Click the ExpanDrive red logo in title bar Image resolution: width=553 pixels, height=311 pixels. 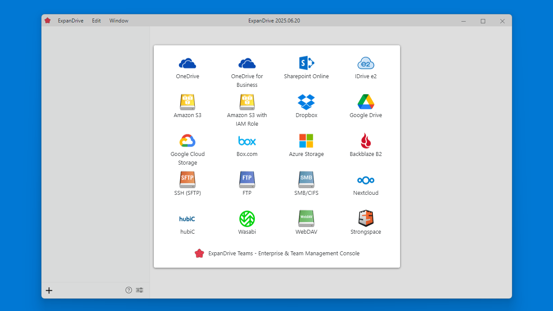pyautogui.click(x=48, y=20)
